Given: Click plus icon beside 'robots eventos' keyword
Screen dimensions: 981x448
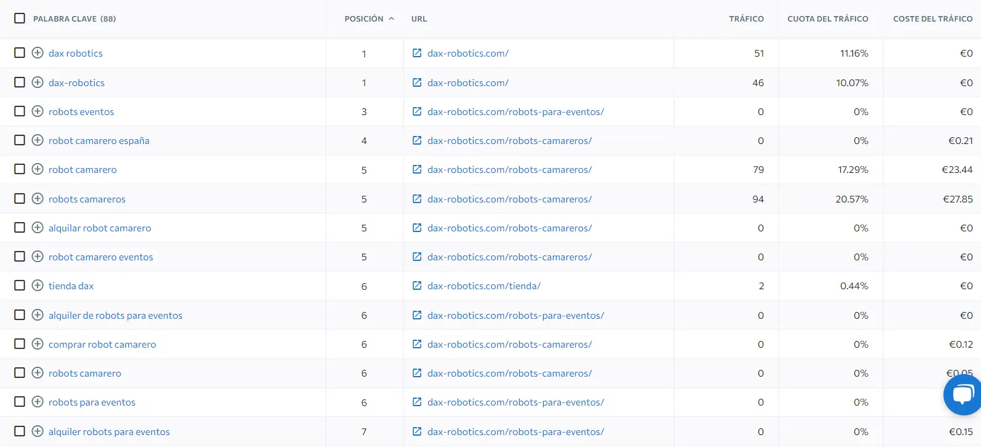Looking at the screenshot, I should pos(38,111).
